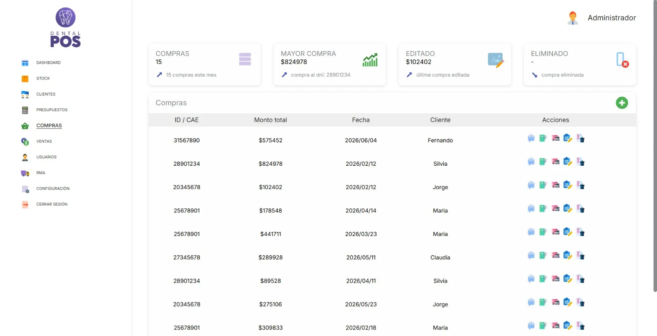This screenshot has height=336, width=657.
Task: Delete the $441711 purchase
Action: 580,232
